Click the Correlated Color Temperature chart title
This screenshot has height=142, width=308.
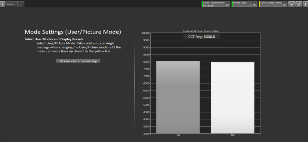pyautogui.click(x=201, y=31)
